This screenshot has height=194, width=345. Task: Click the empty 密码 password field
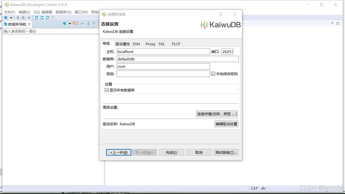tap(163, 74)
